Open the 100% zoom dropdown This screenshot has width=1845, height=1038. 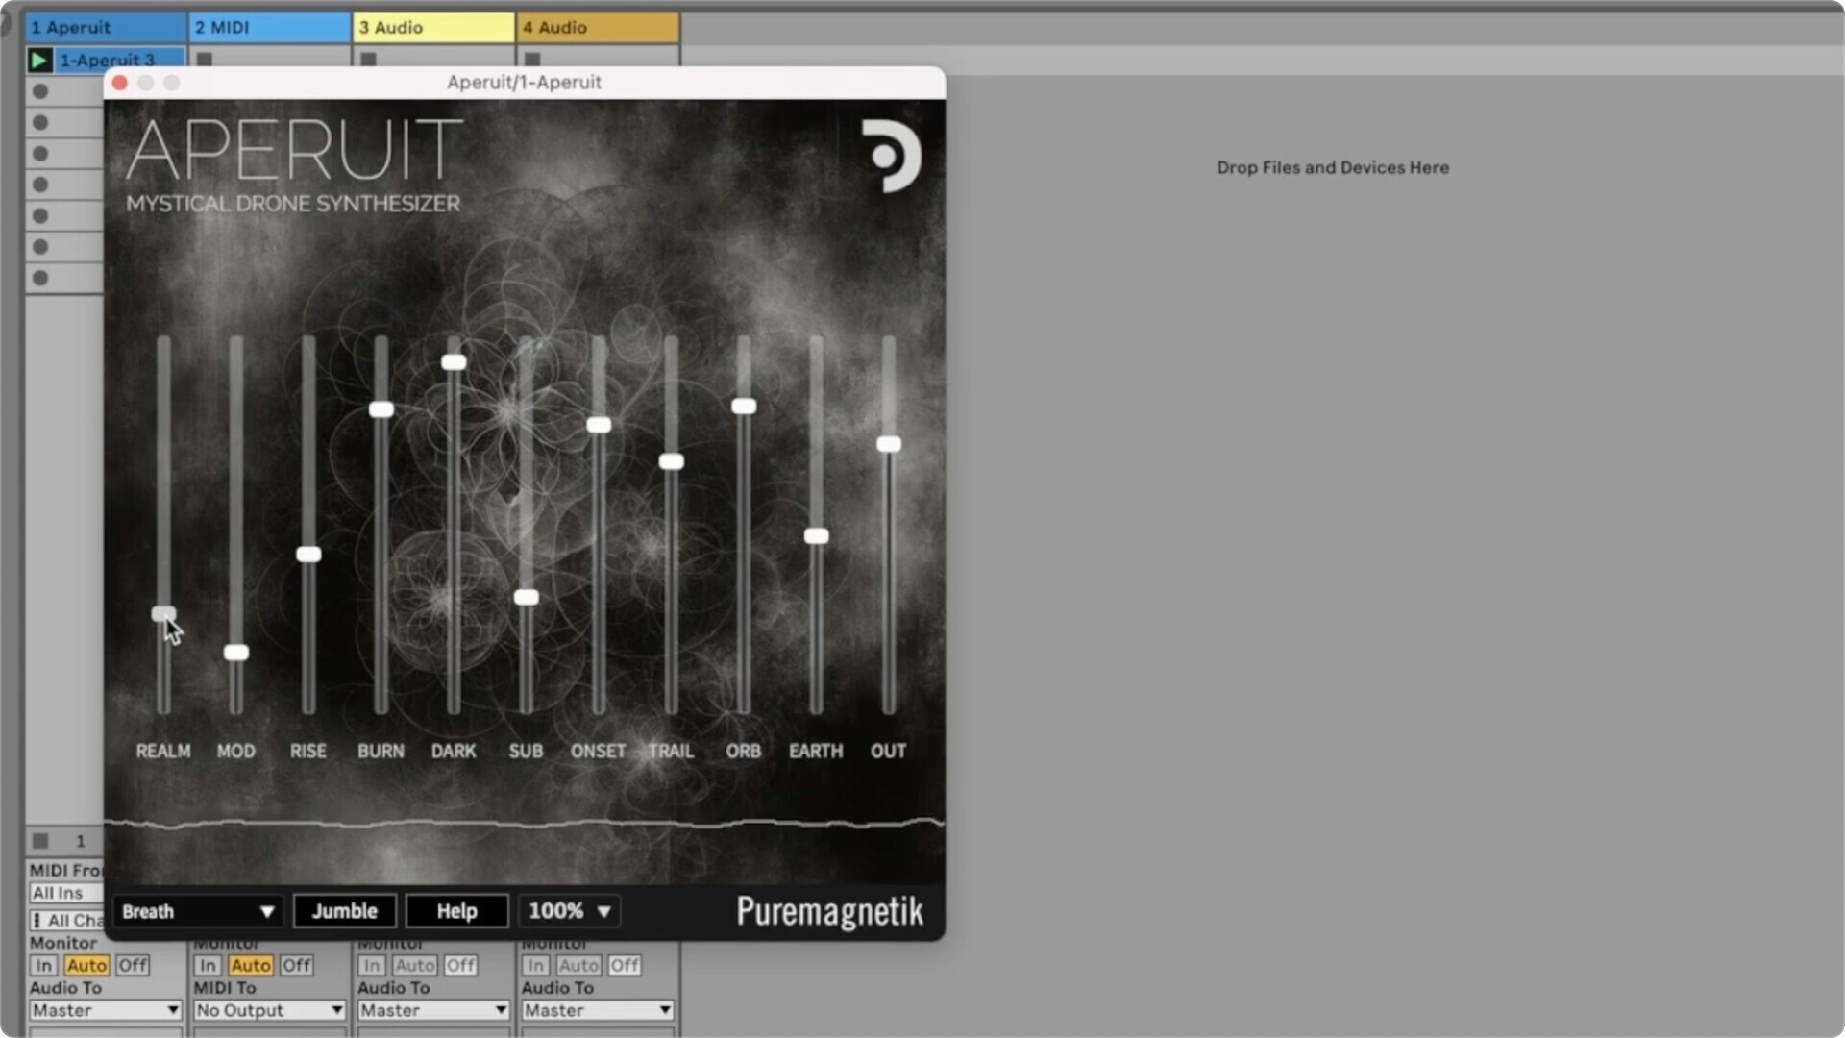pos(570,911)
